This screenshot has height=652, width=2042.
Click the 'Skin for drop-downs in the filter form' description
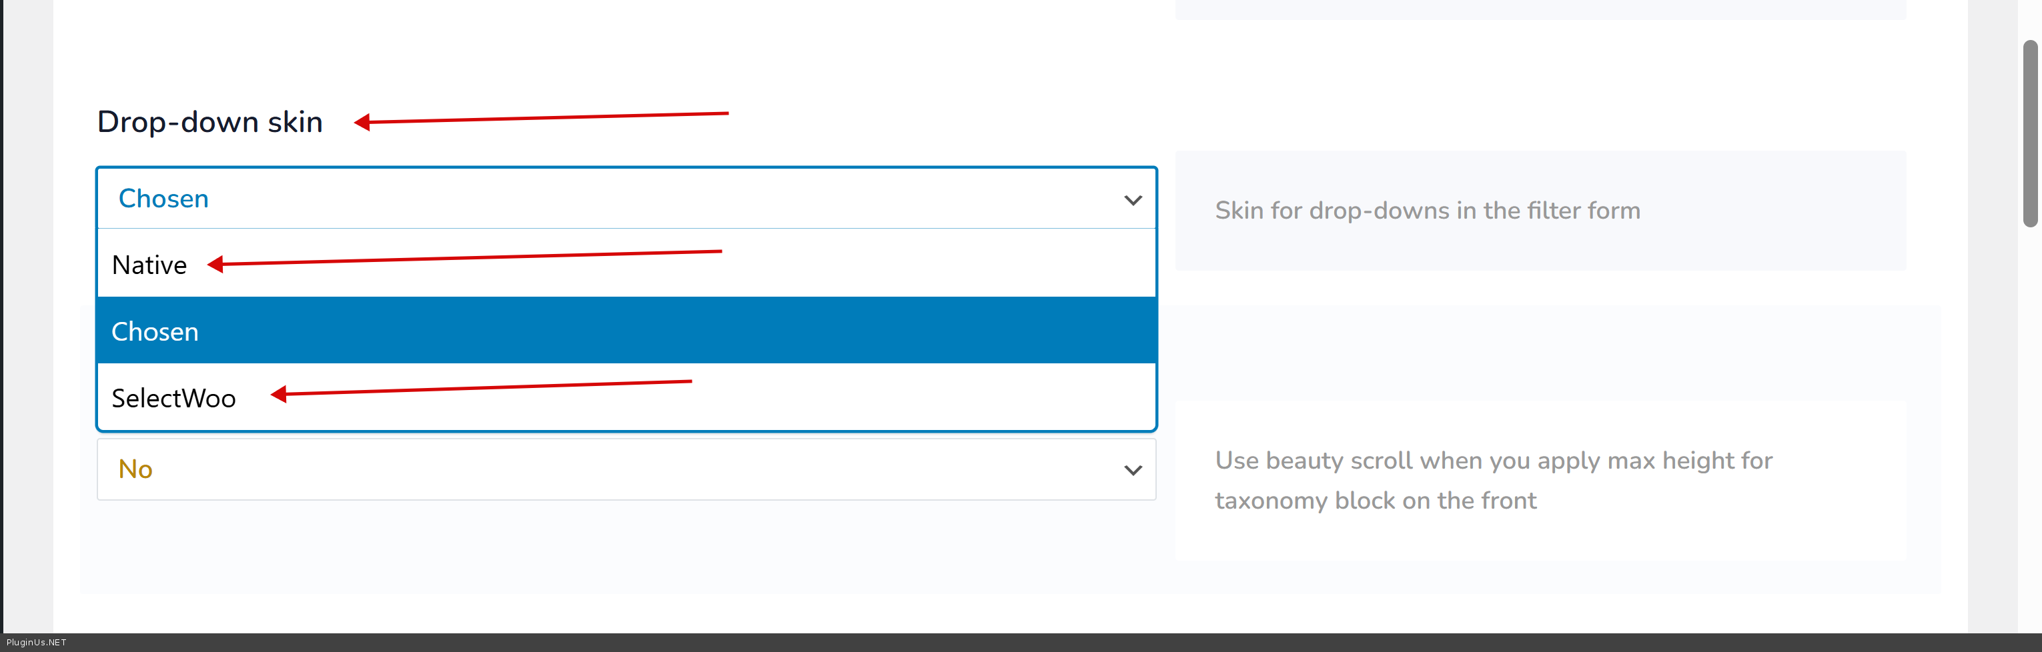click(x=1427, y=211)
